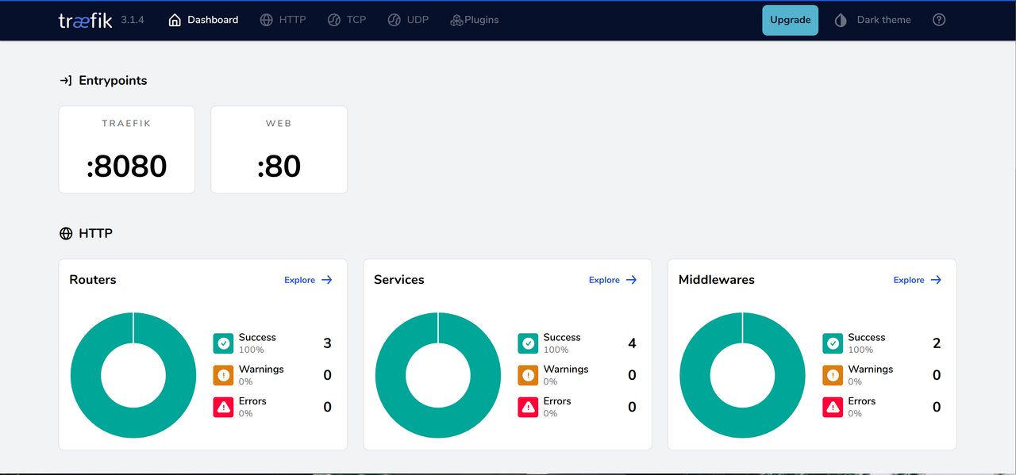Explore the Routers list

308,280
